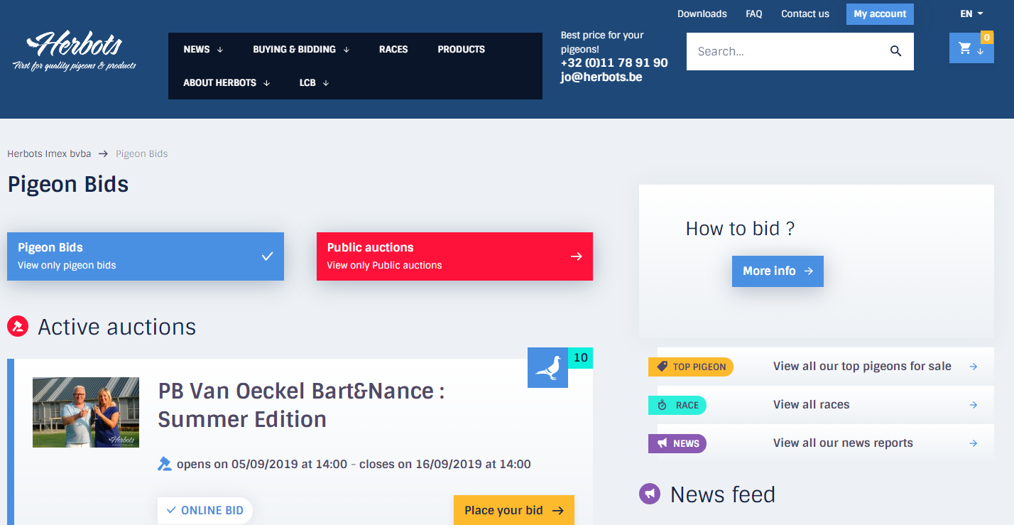
Task: Click the auction opening and closing dates text
Action: [x=354, y=465]
